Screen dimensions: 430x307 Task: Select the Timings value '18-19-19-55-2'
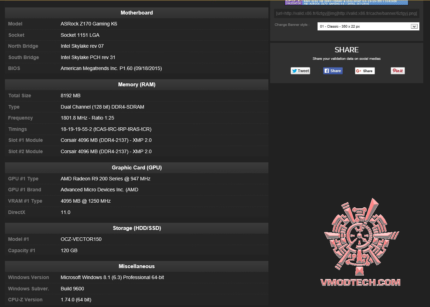point(76,129)
